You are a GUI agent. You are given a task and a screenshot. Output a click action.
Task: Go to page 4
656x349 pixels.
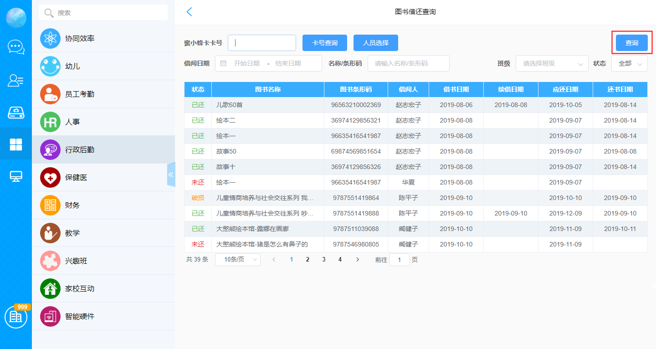pos(340,260)
